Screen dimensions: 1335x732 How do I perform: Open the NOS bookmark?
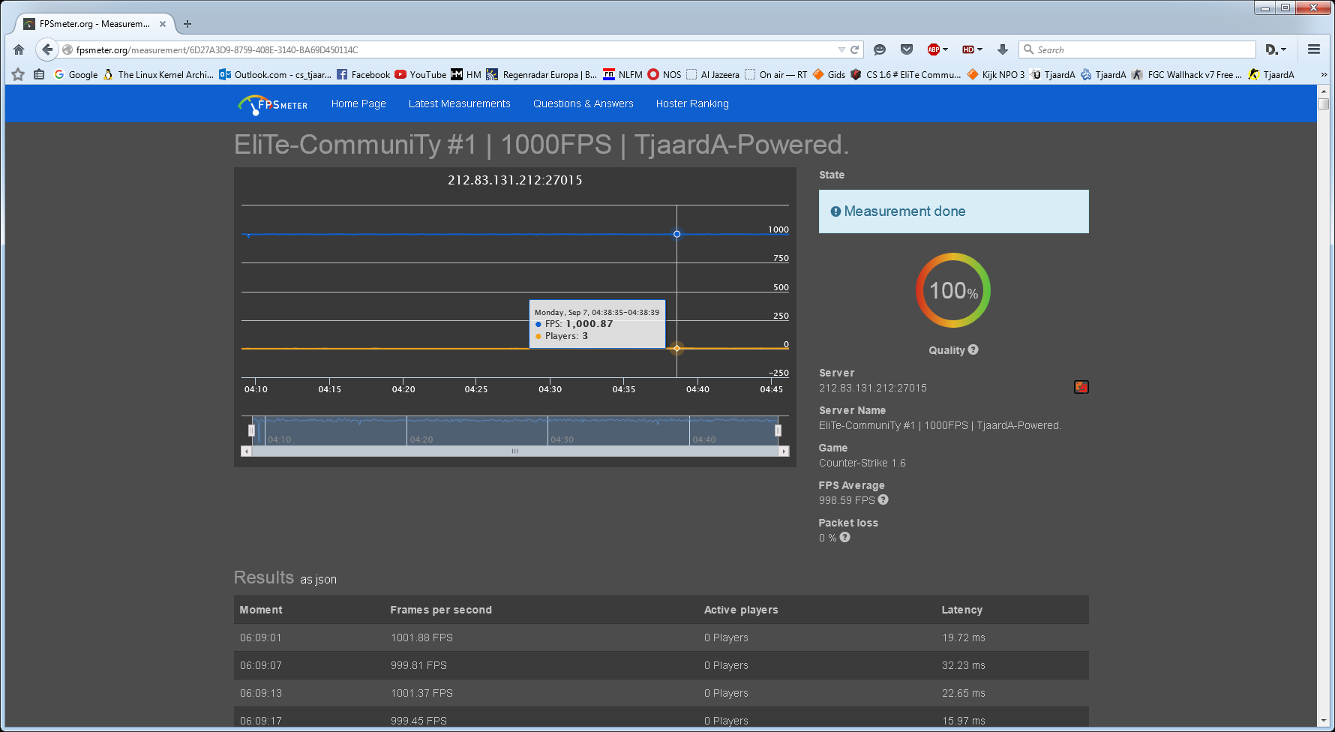click(x=664, y=74)
